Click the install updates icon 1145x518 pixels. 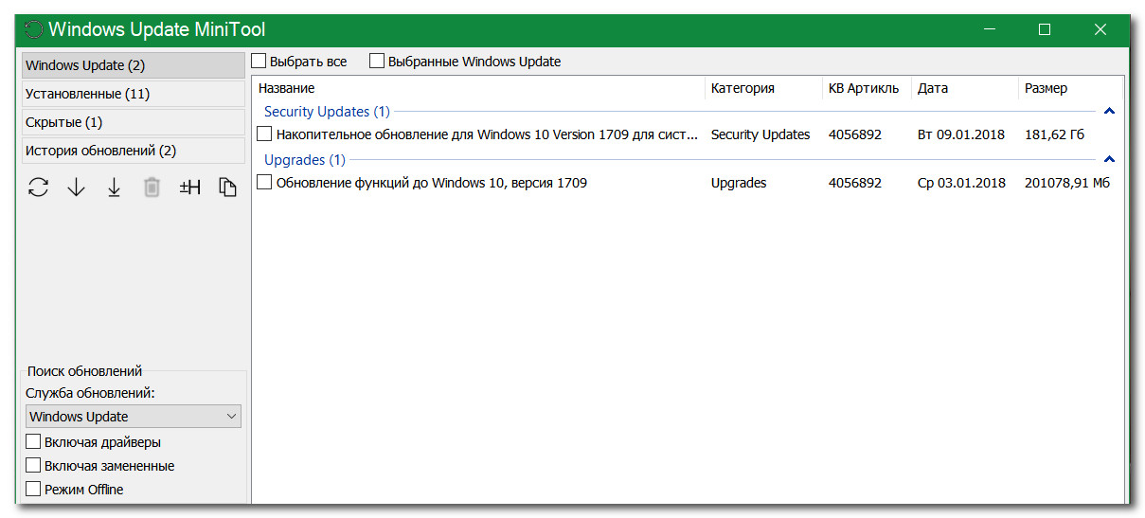click(x=114, y=188)
